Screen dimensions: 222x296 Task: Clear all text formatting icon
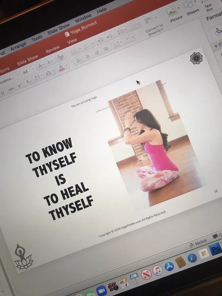(x=61, y=57)
